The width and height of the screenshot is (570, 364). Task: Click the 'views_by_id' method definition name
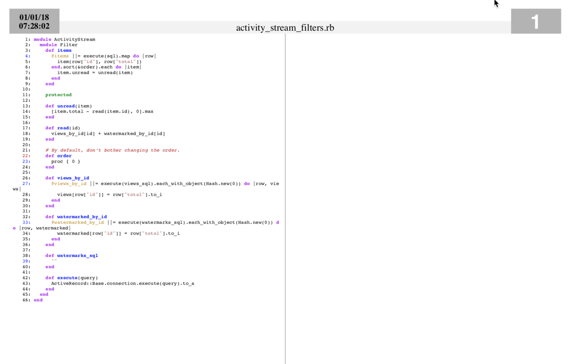(73, 178)
